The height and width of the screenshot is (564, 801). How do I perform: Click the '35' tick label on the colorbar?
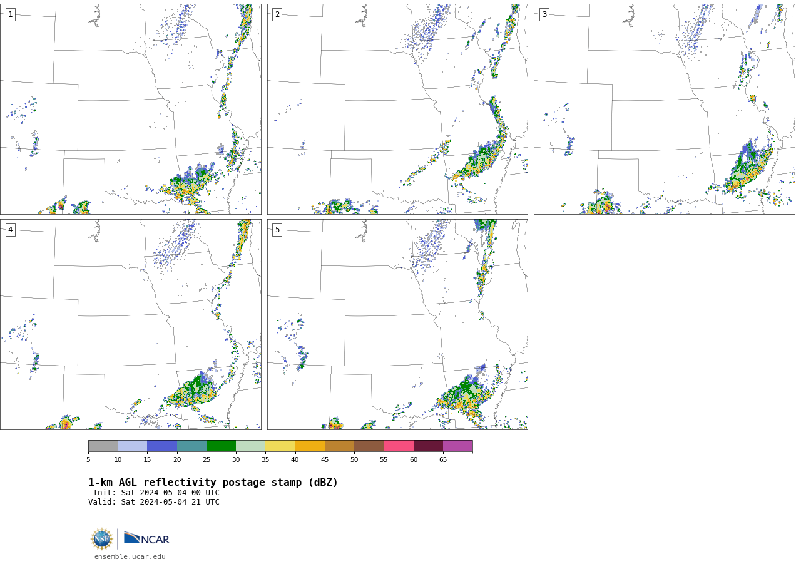265,460
